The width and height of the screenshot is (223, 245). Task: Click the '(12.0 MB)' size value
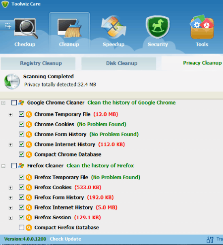(x=106, y=114)
